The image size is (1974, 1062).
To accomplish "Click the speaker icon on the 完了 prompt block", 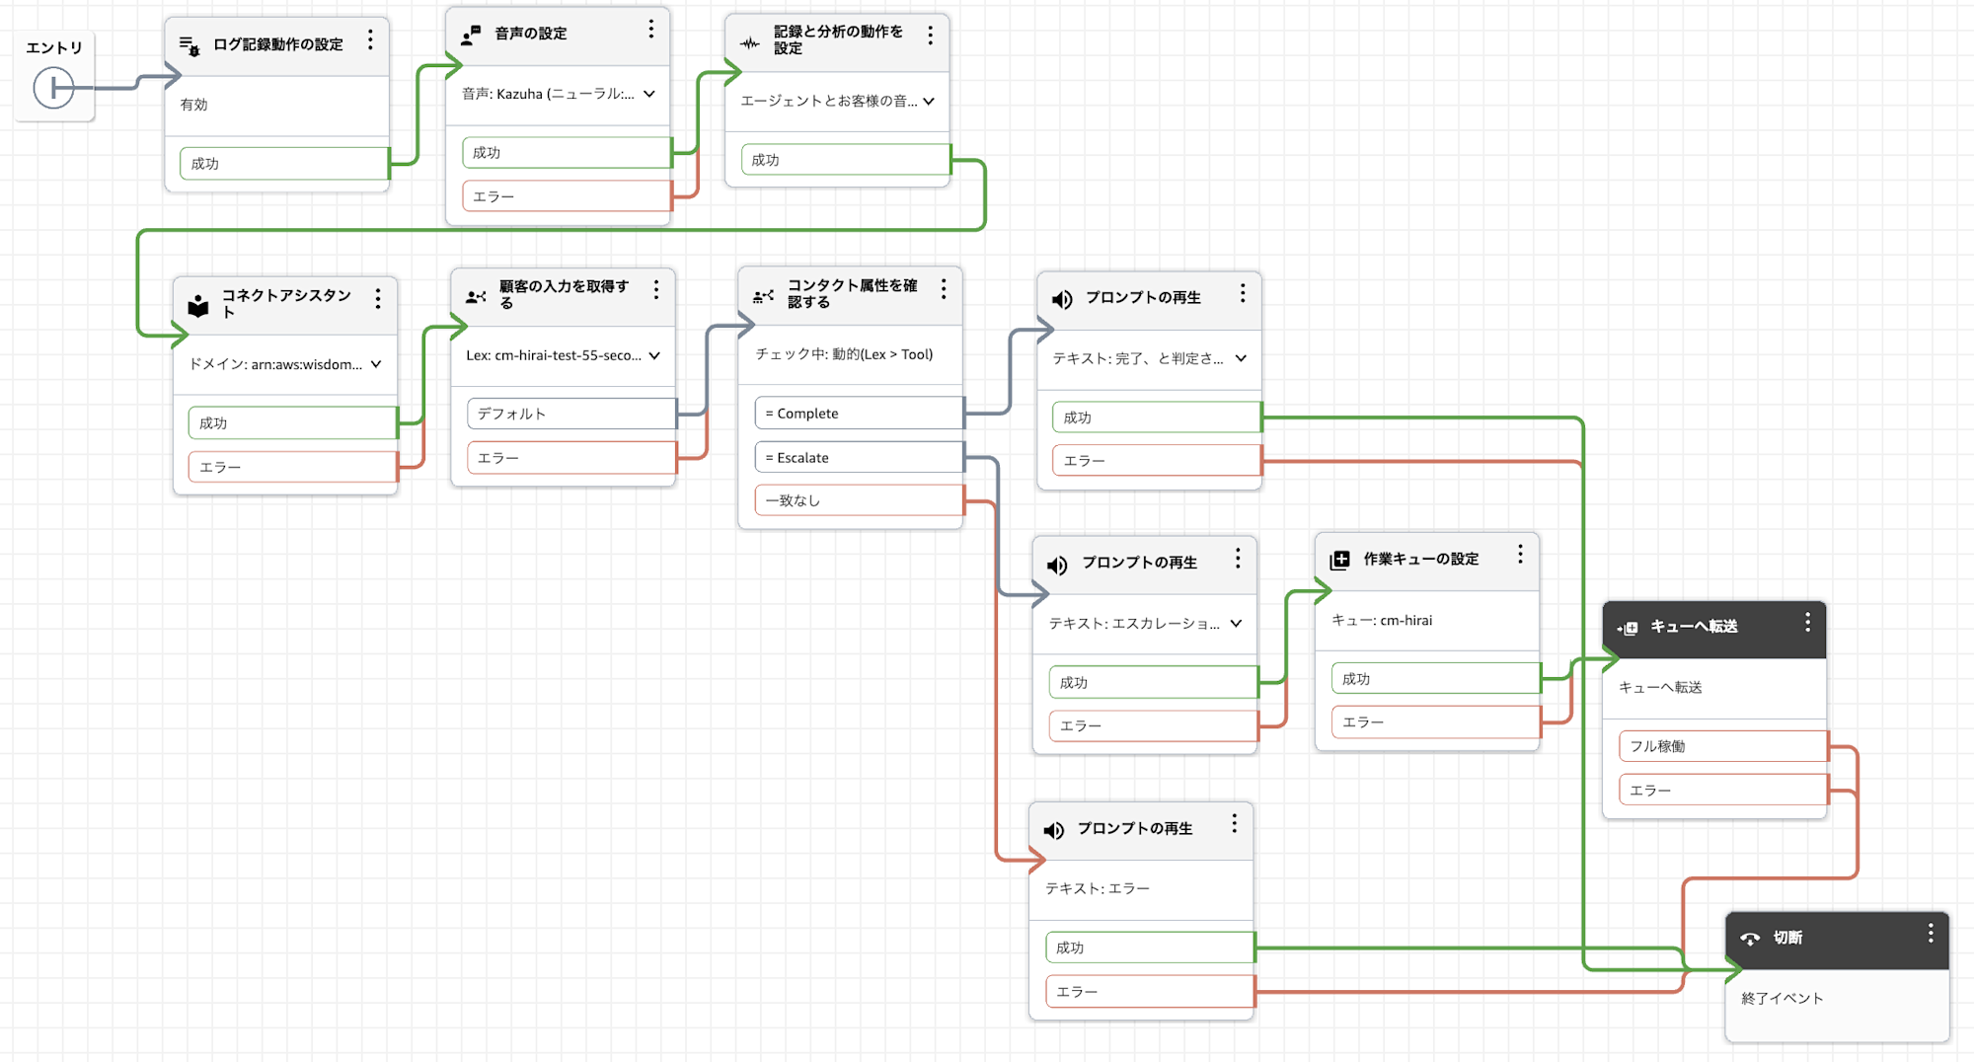I will [x=1059, y=298].
